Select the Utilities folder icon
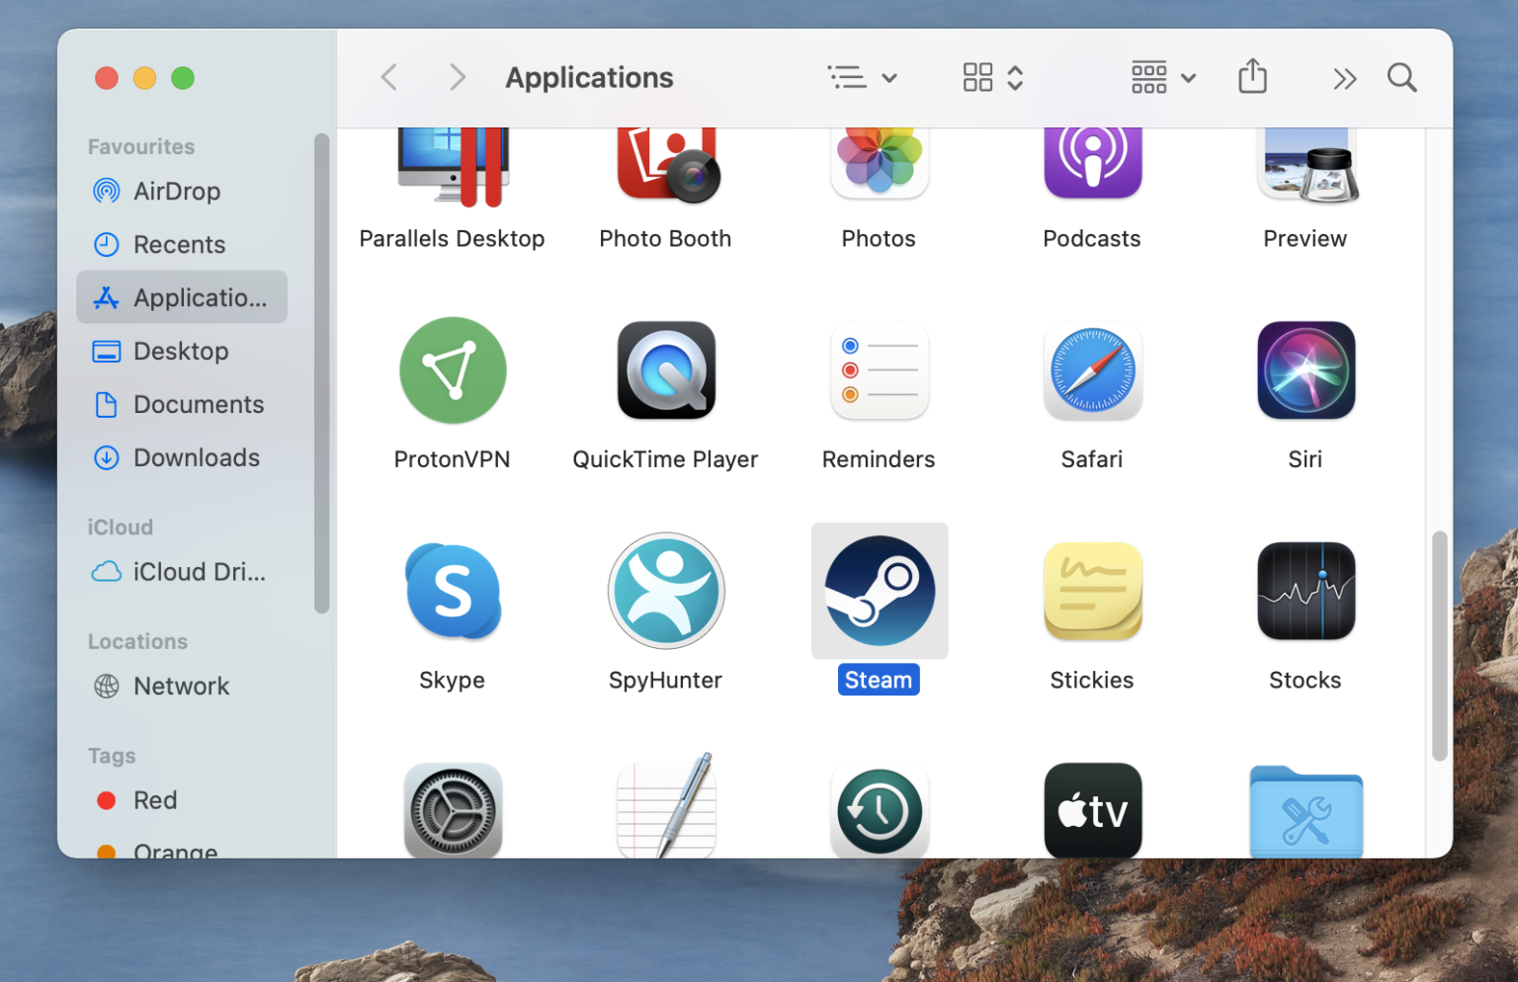The height and width of the screenshot is (982, 1518). [1306, 812]
